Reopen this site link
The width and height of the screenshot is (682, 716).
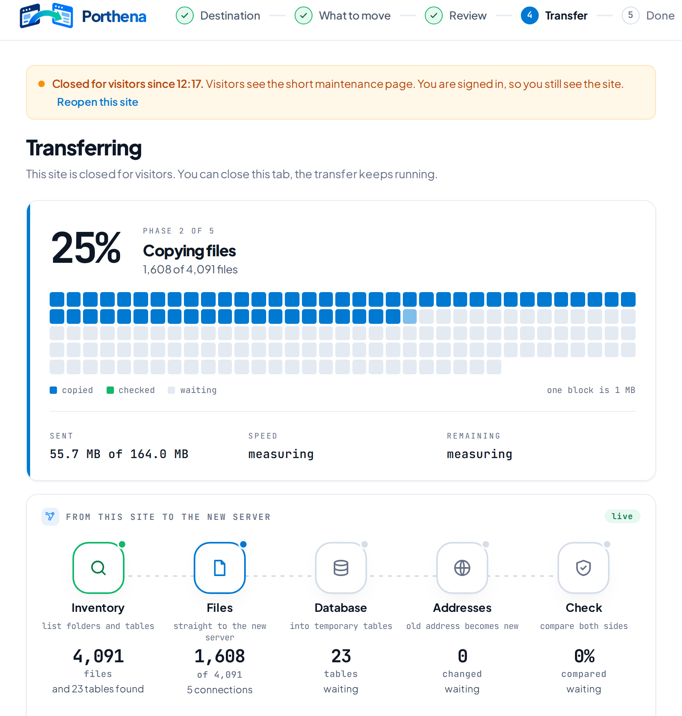[x=98, y=102]
